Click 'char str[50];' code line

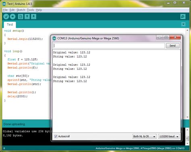coord(18,76)
